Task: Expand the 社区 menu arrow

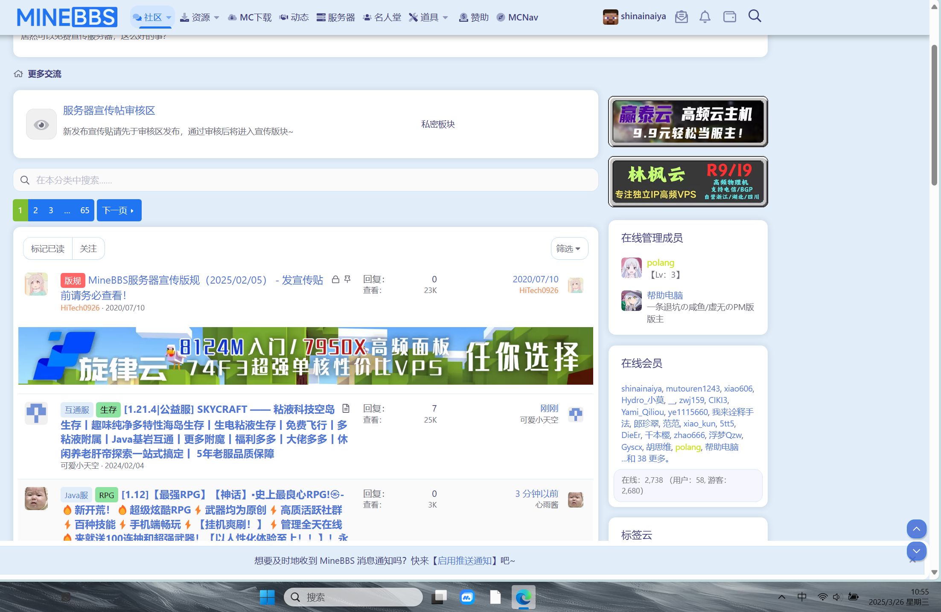Action: [x=169, y=17]
